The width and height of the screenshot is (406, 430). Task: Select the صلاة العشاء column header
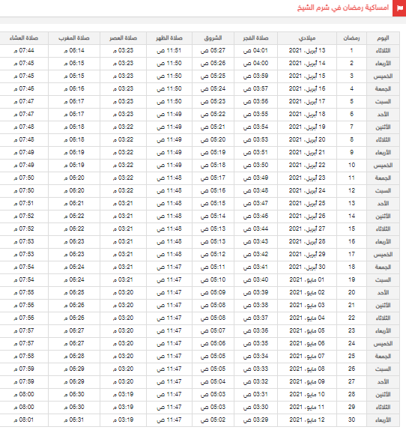click(x=24, y=38)
